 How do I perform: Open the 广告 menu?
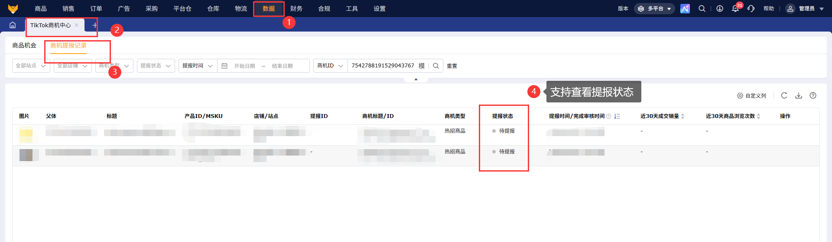click(124, 9)
